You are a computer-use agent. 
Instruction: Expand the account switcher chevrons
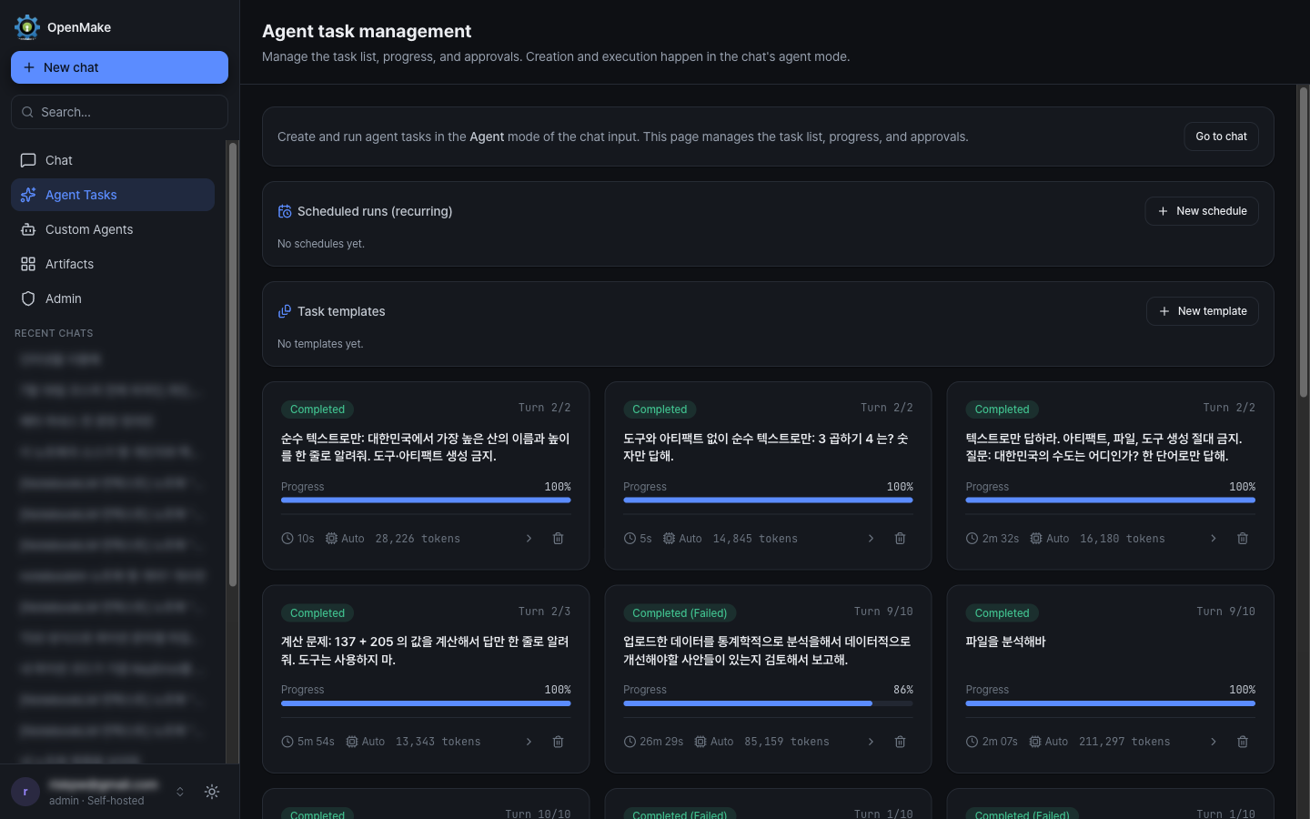[180, 792]
